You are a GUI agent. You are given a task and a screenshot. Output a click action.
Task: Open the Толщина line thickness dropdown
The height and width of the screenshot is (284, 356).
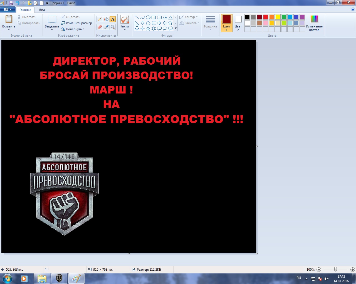[210, 23]
